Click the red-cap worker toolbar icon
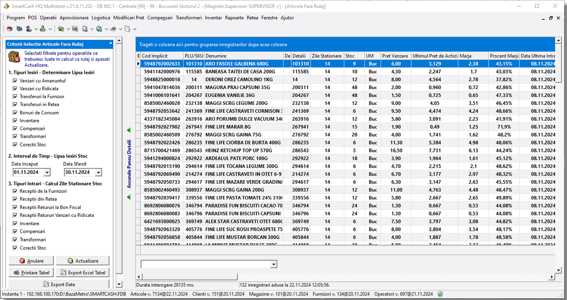Viewport: 567px width, 300px height. (29, 29)
